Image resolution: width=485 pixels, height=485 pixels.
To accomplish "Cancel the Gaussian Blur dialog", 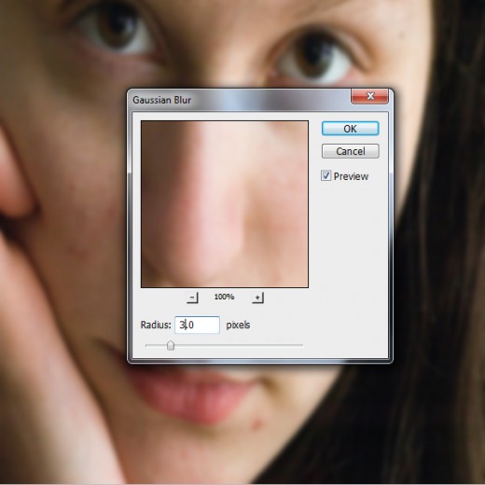I will click(350, 151).
